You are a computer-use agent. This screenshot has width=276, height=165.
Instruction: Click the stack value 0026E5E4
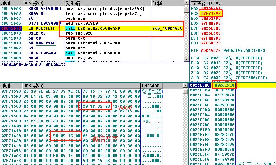click(225, 85)
